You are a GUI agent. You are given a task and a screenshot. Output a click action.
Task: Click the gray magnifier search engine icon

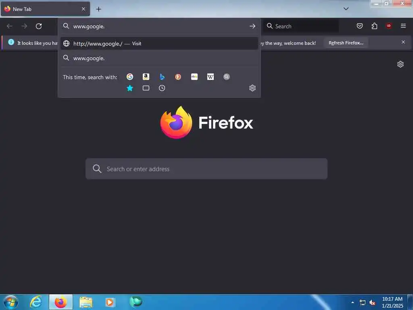[227, 77]
